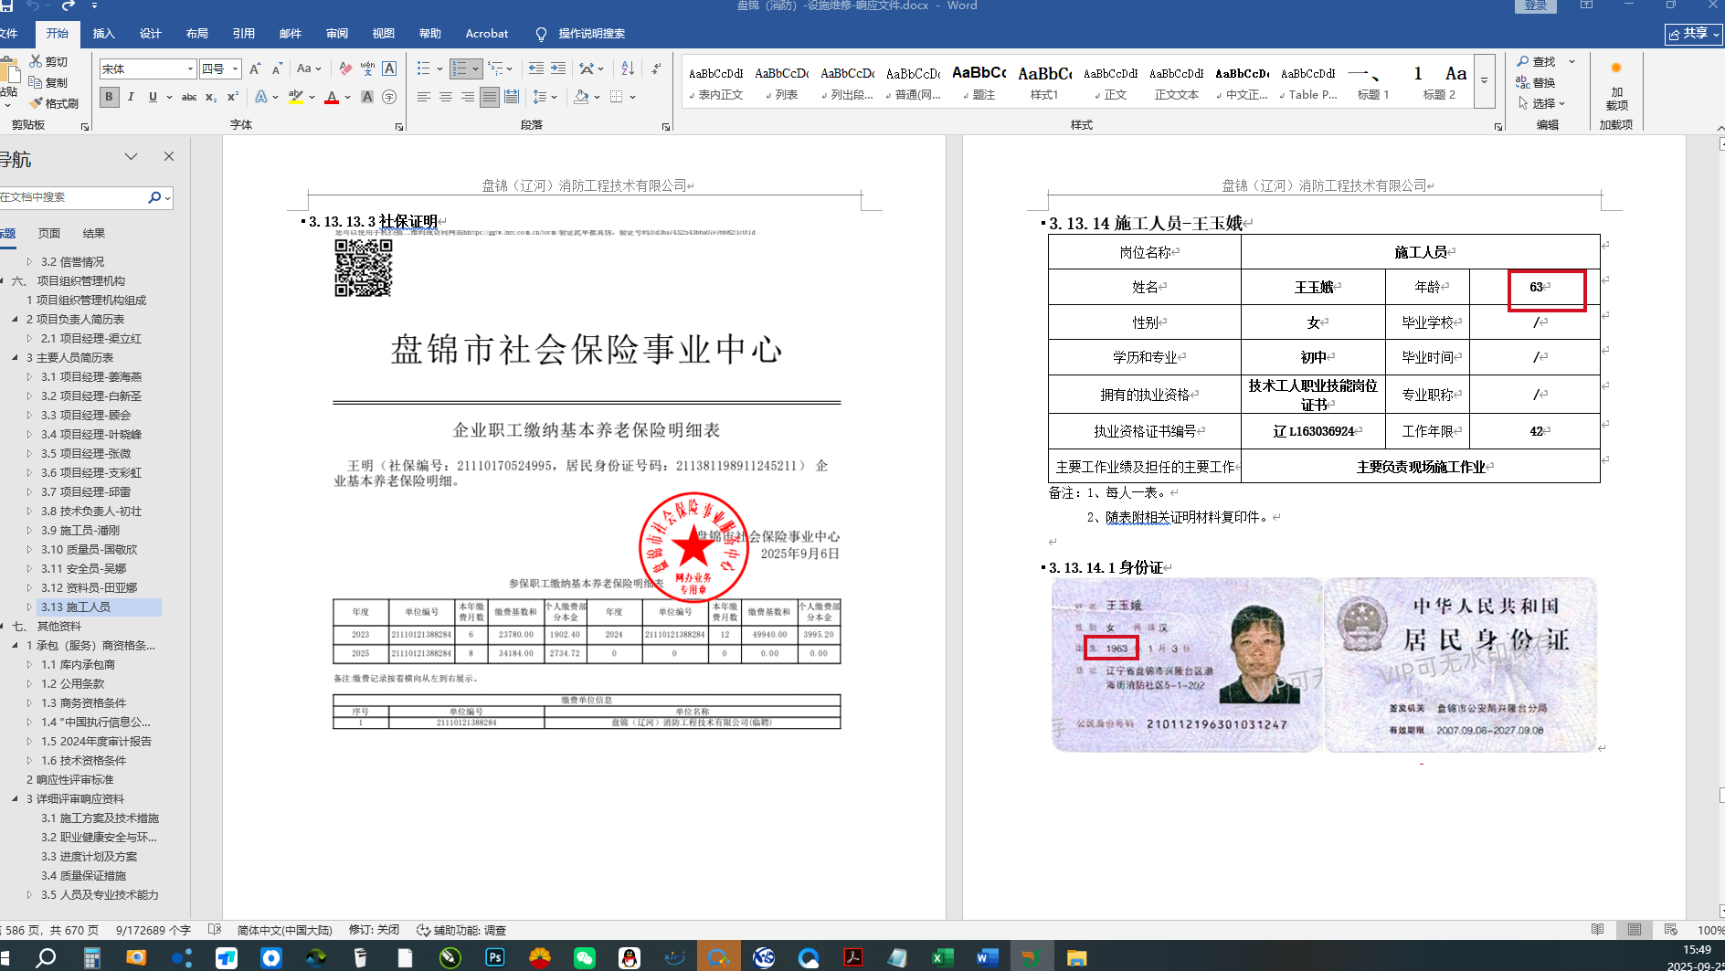Apply character shading icon
Image resolution: width=1725 pixels, height=971 pixels.
tap(367, 97)
